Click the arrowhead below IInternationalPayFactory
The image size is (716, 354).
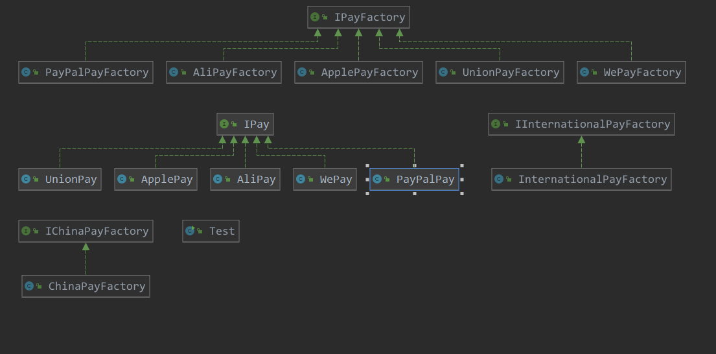pyautogui.click(x=581, y=139)
